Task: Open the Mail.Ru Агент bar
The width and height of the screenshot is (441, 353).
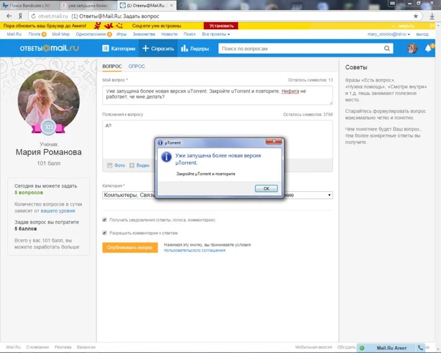Action: (x=392, y=348)
